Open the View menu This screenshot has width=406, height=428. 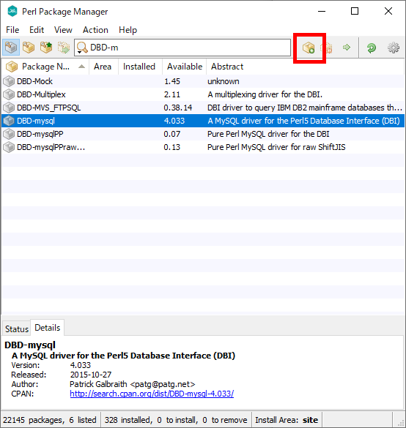[63, 30]
